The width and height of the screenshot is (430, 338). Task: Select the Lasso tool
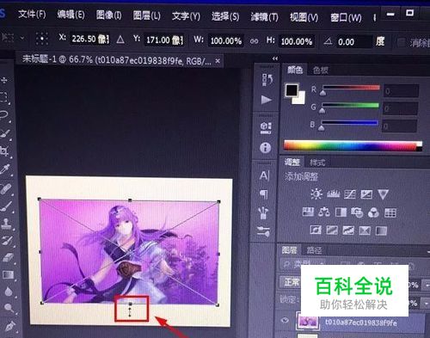(4, 115)
